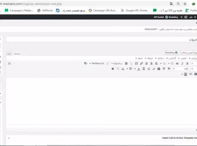
Task: Open the گذاشتن (Insert) editor menu
Action: pos(171,58)
